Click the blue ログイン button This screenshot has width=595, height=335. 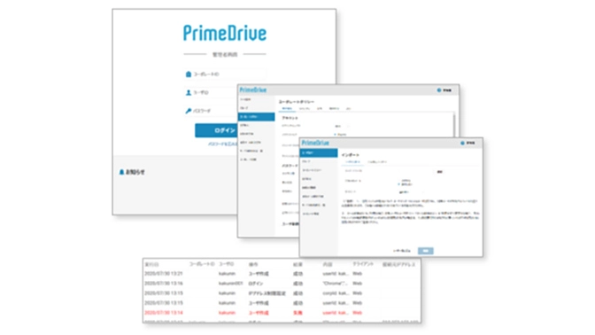click(x=216, y=130)
